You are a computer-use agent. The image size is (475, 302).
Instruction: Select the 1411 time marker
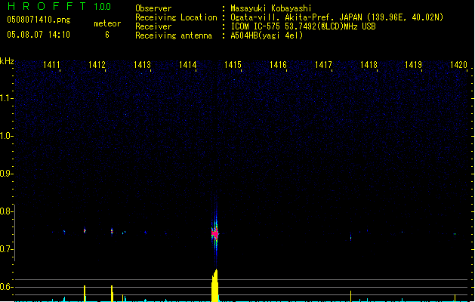[x=52, y=66]
